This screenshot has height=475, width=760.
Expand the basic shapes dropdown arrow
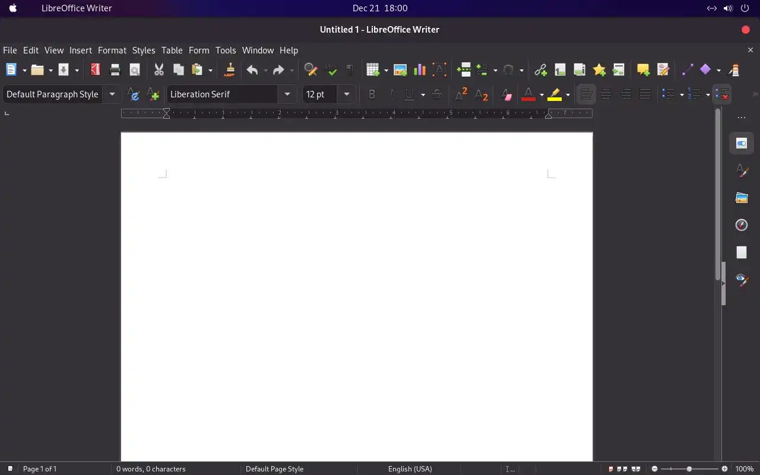click(x=718, y=70)
